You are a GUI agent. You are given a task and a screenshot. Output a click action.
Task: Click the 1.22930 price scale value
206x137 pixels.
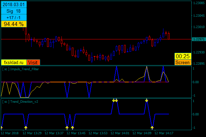pos(199,52)
